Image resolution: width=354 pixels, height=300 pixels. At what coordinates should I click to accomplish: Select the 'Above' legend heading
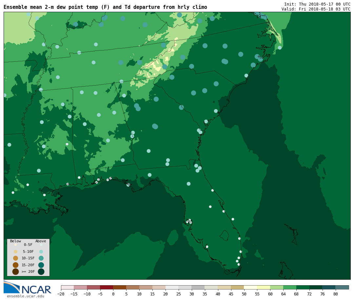tap(41, 241)
